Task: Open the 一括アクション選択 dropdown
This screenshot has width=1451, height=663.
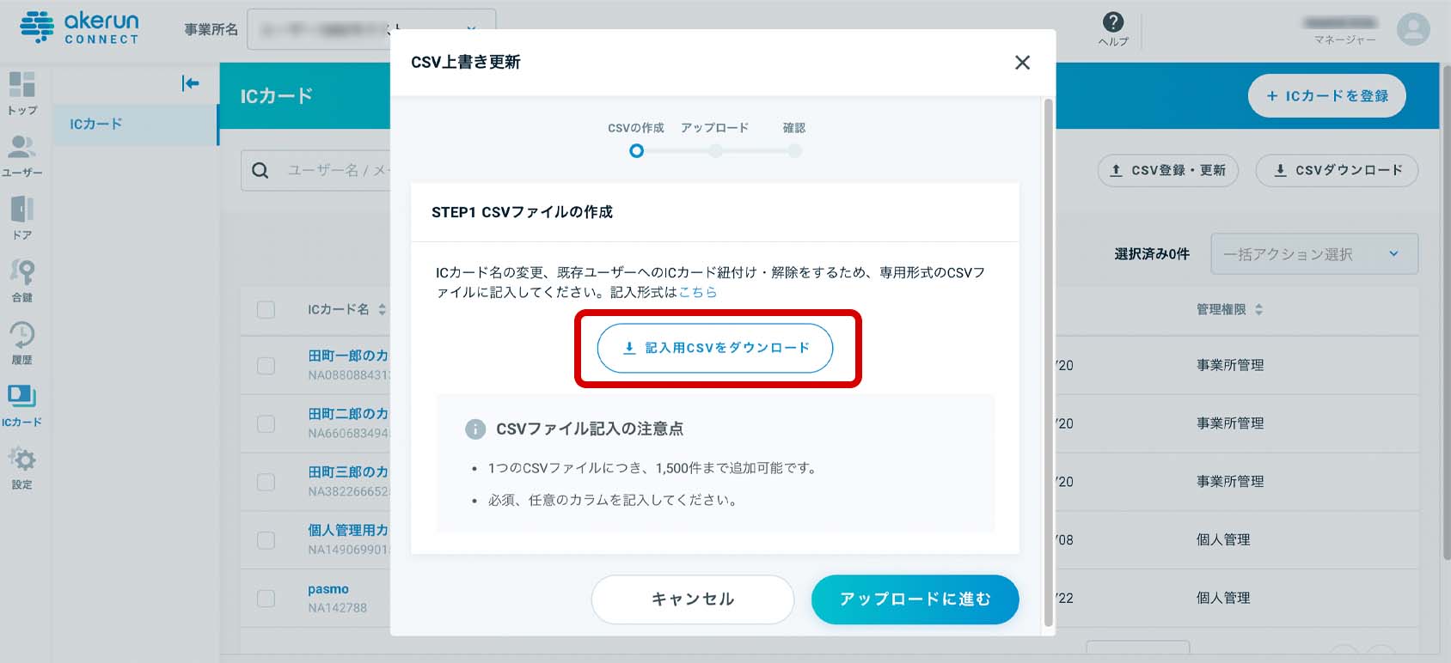Action: (x=1314, y=254)
